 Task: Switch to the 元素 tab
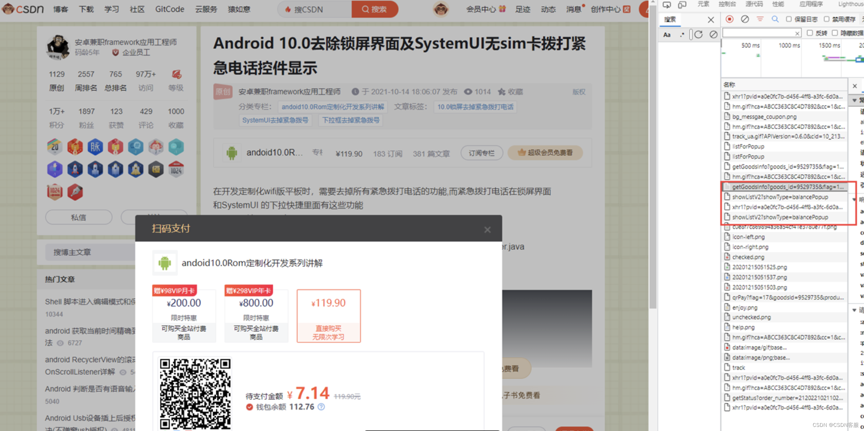pyautogui.click(x=703, y=4)
